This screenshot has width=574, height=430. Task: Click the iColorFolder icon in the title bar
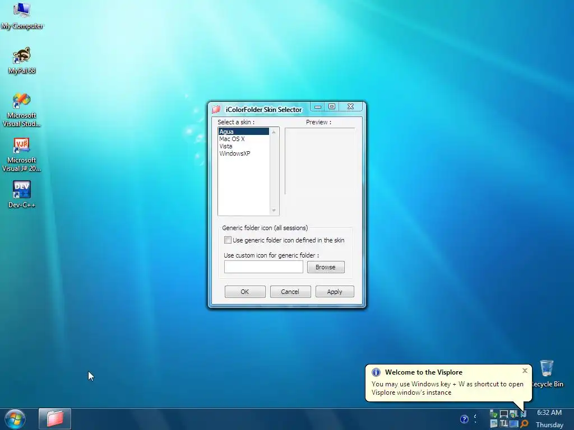tap(216, 109)
